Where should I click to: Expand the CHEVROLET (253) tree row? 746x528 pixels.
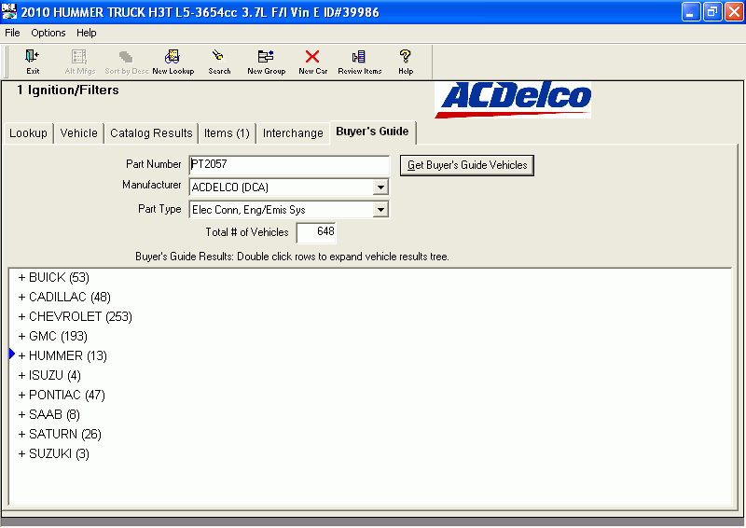79,316
